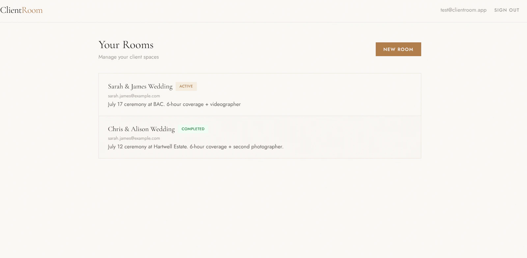
Task: Select the July 17 ceremony at BAC description
Action: 174,104
